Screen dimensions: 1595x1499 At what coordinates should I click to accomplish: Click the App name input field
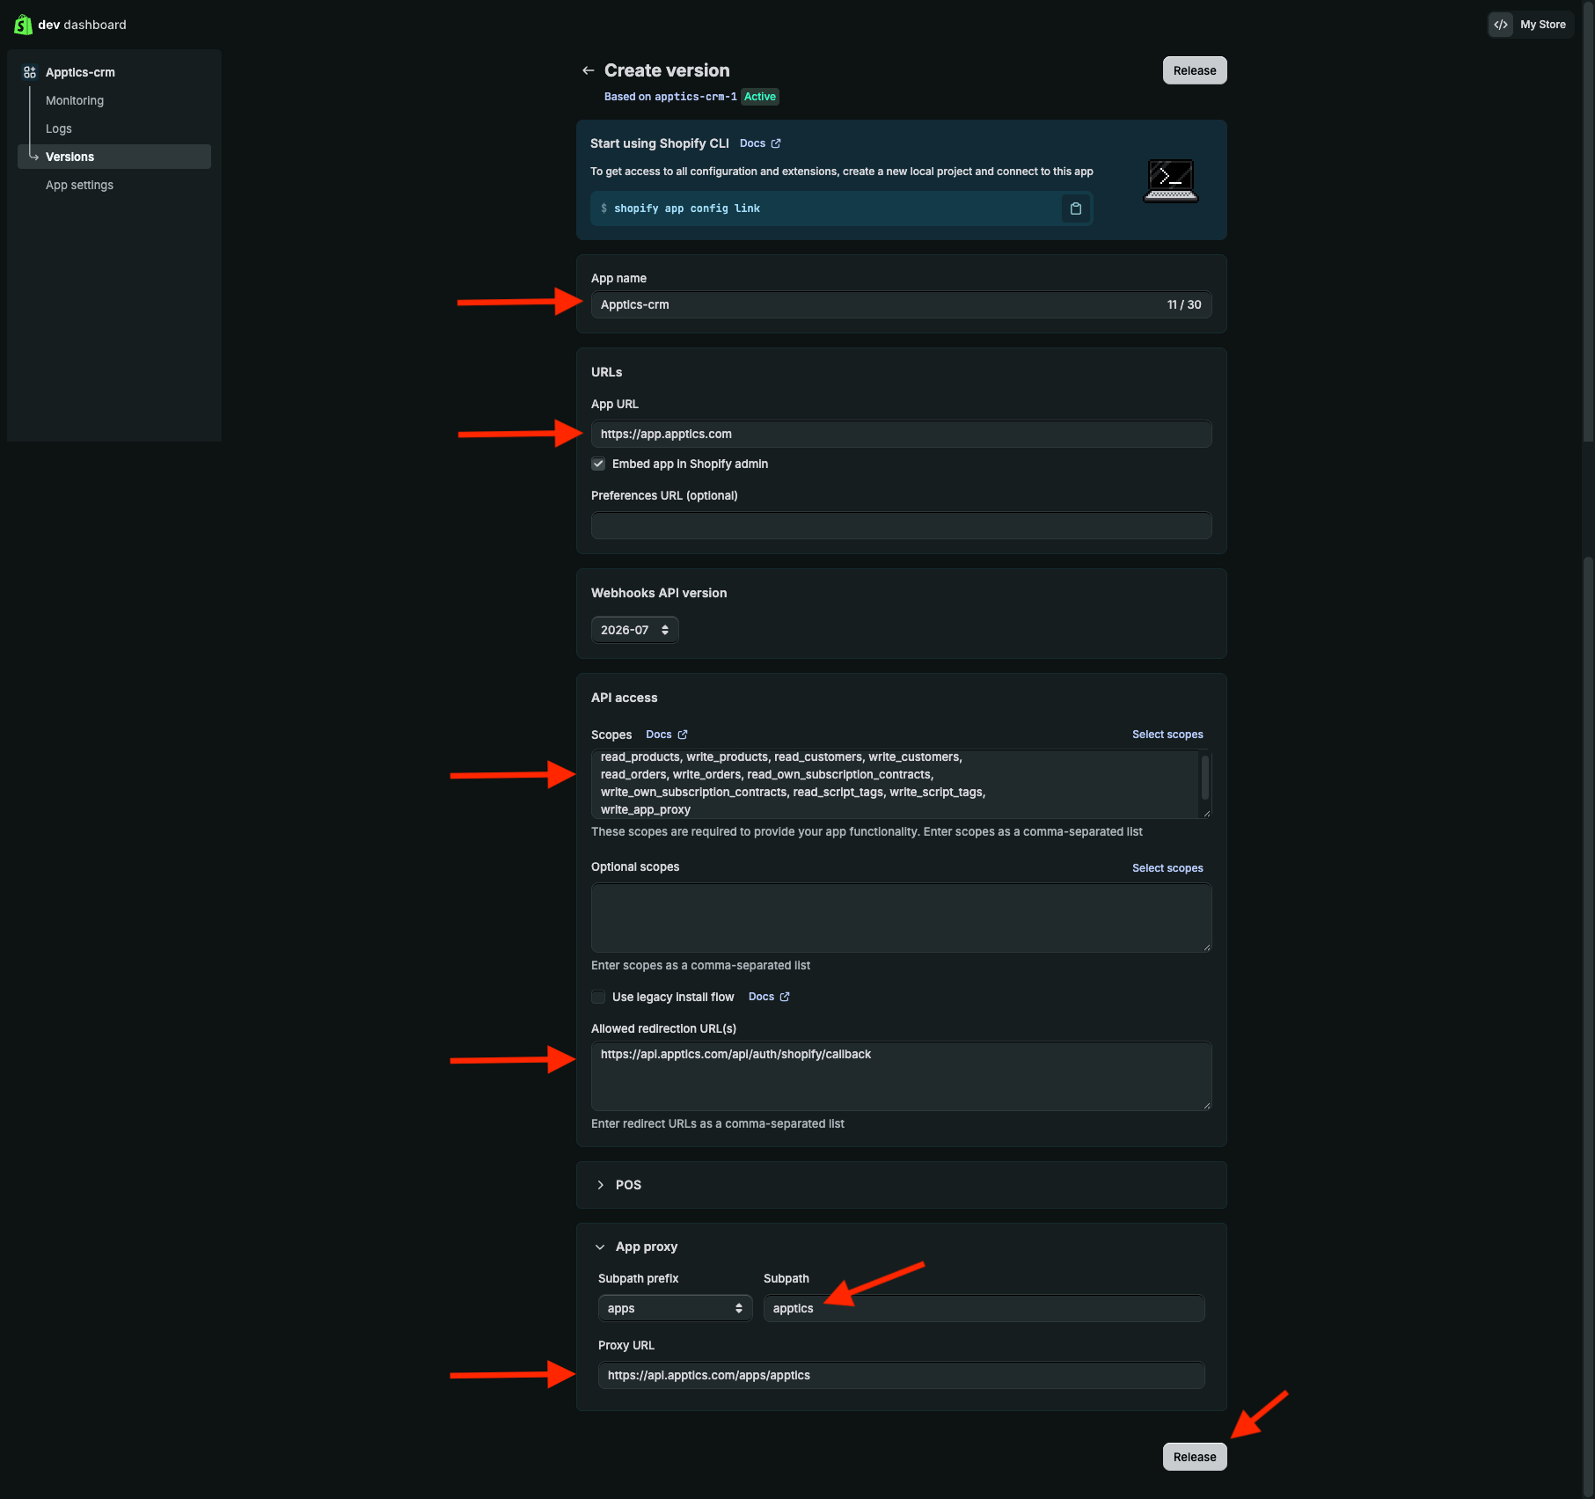902,304
